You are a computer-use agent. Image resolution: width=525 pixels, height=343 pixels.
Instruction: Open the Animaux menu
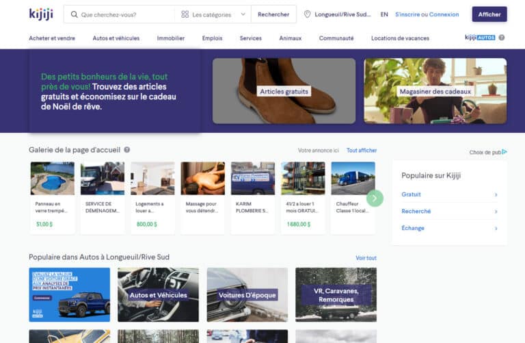point(291,38)
